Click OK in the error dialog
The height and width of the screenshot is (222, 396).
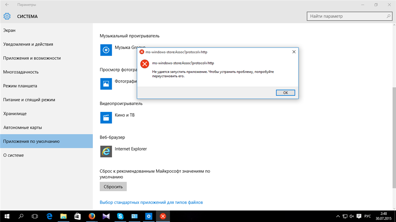coord(285,93)
